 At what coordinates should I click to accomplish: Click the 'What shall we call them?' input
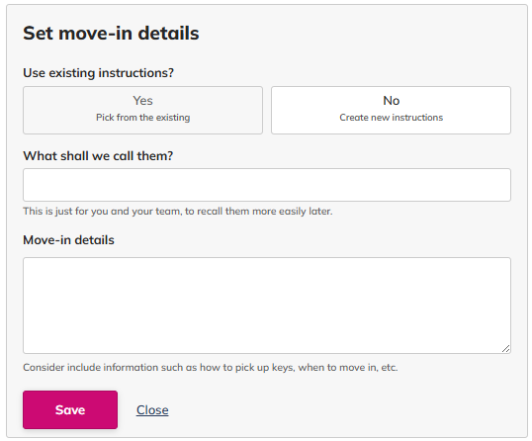tap(267, 185)
